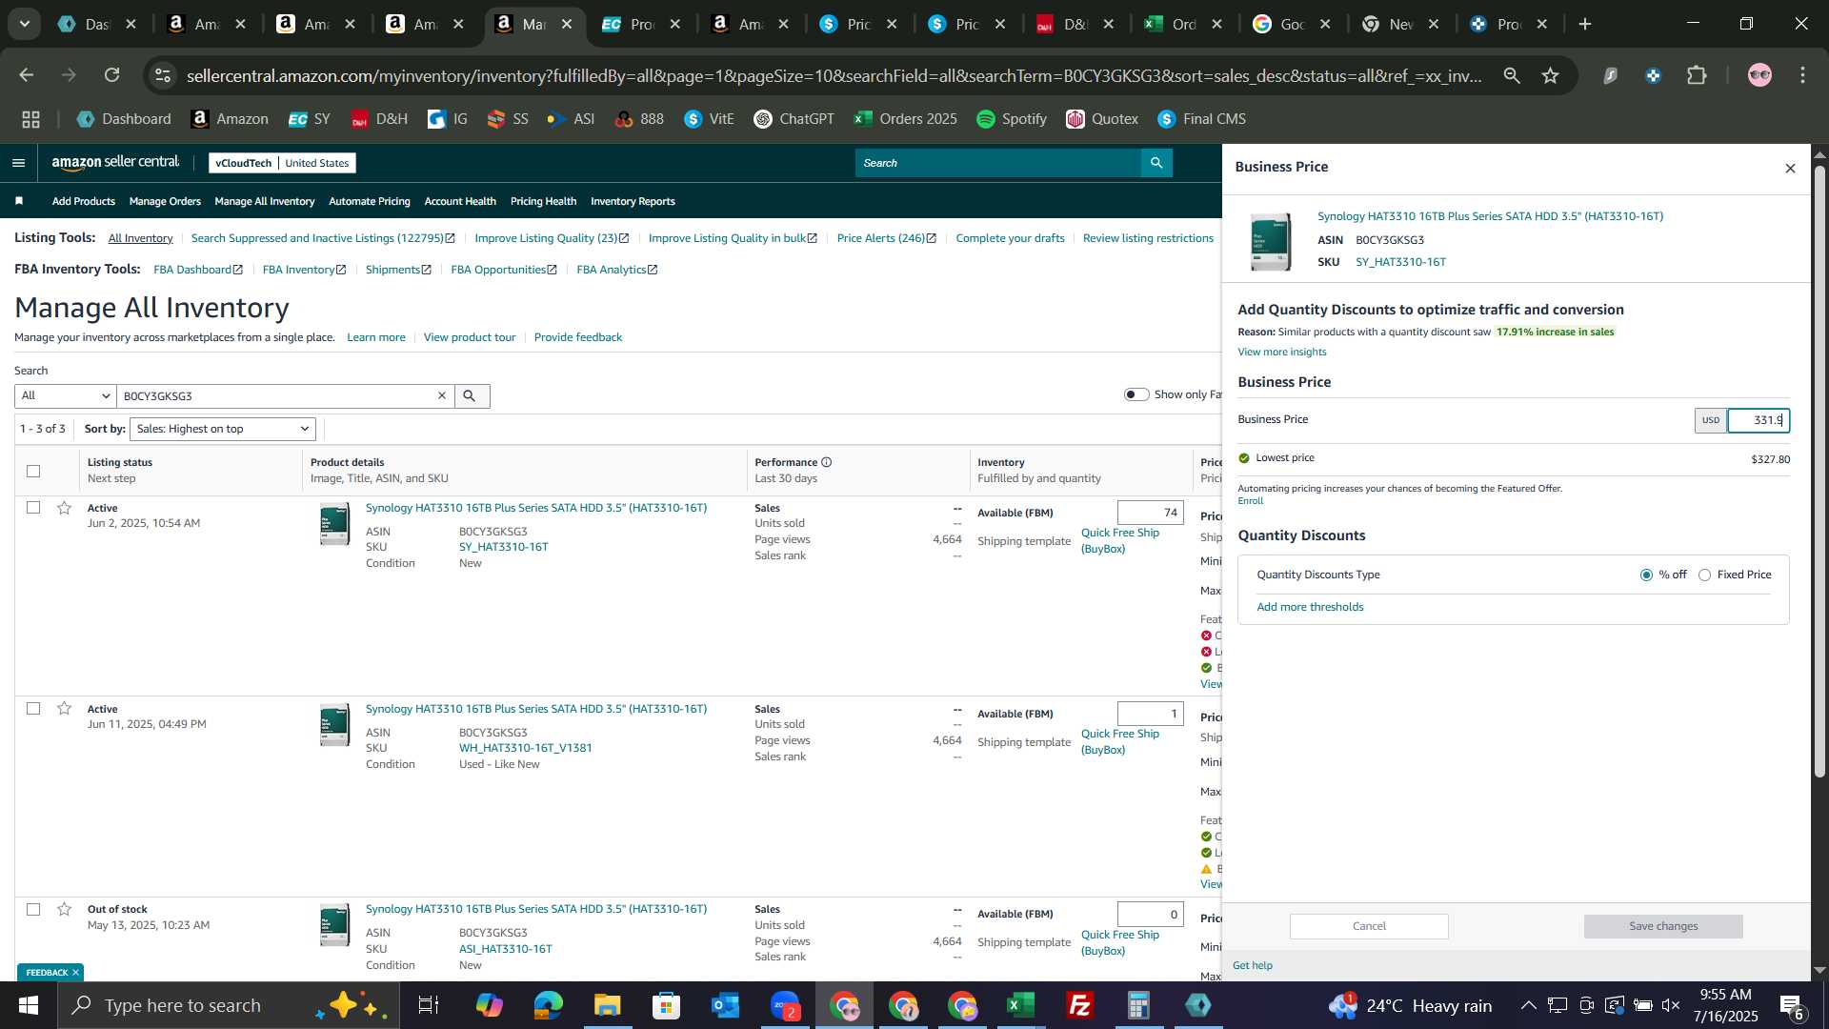Open the Quotex bookmark
The height and width of the screenshot is (1029, 1829).
[1102, 119]
